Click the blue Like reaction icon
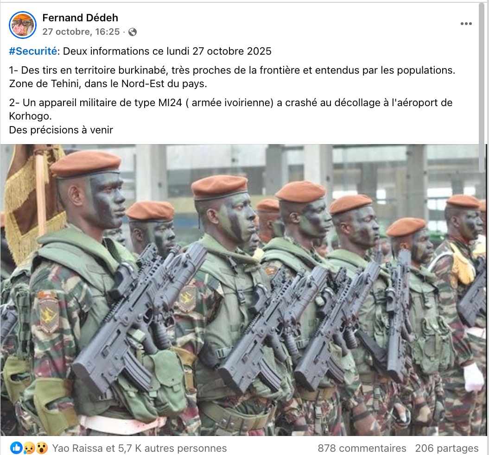 click(x=16, y=448)
